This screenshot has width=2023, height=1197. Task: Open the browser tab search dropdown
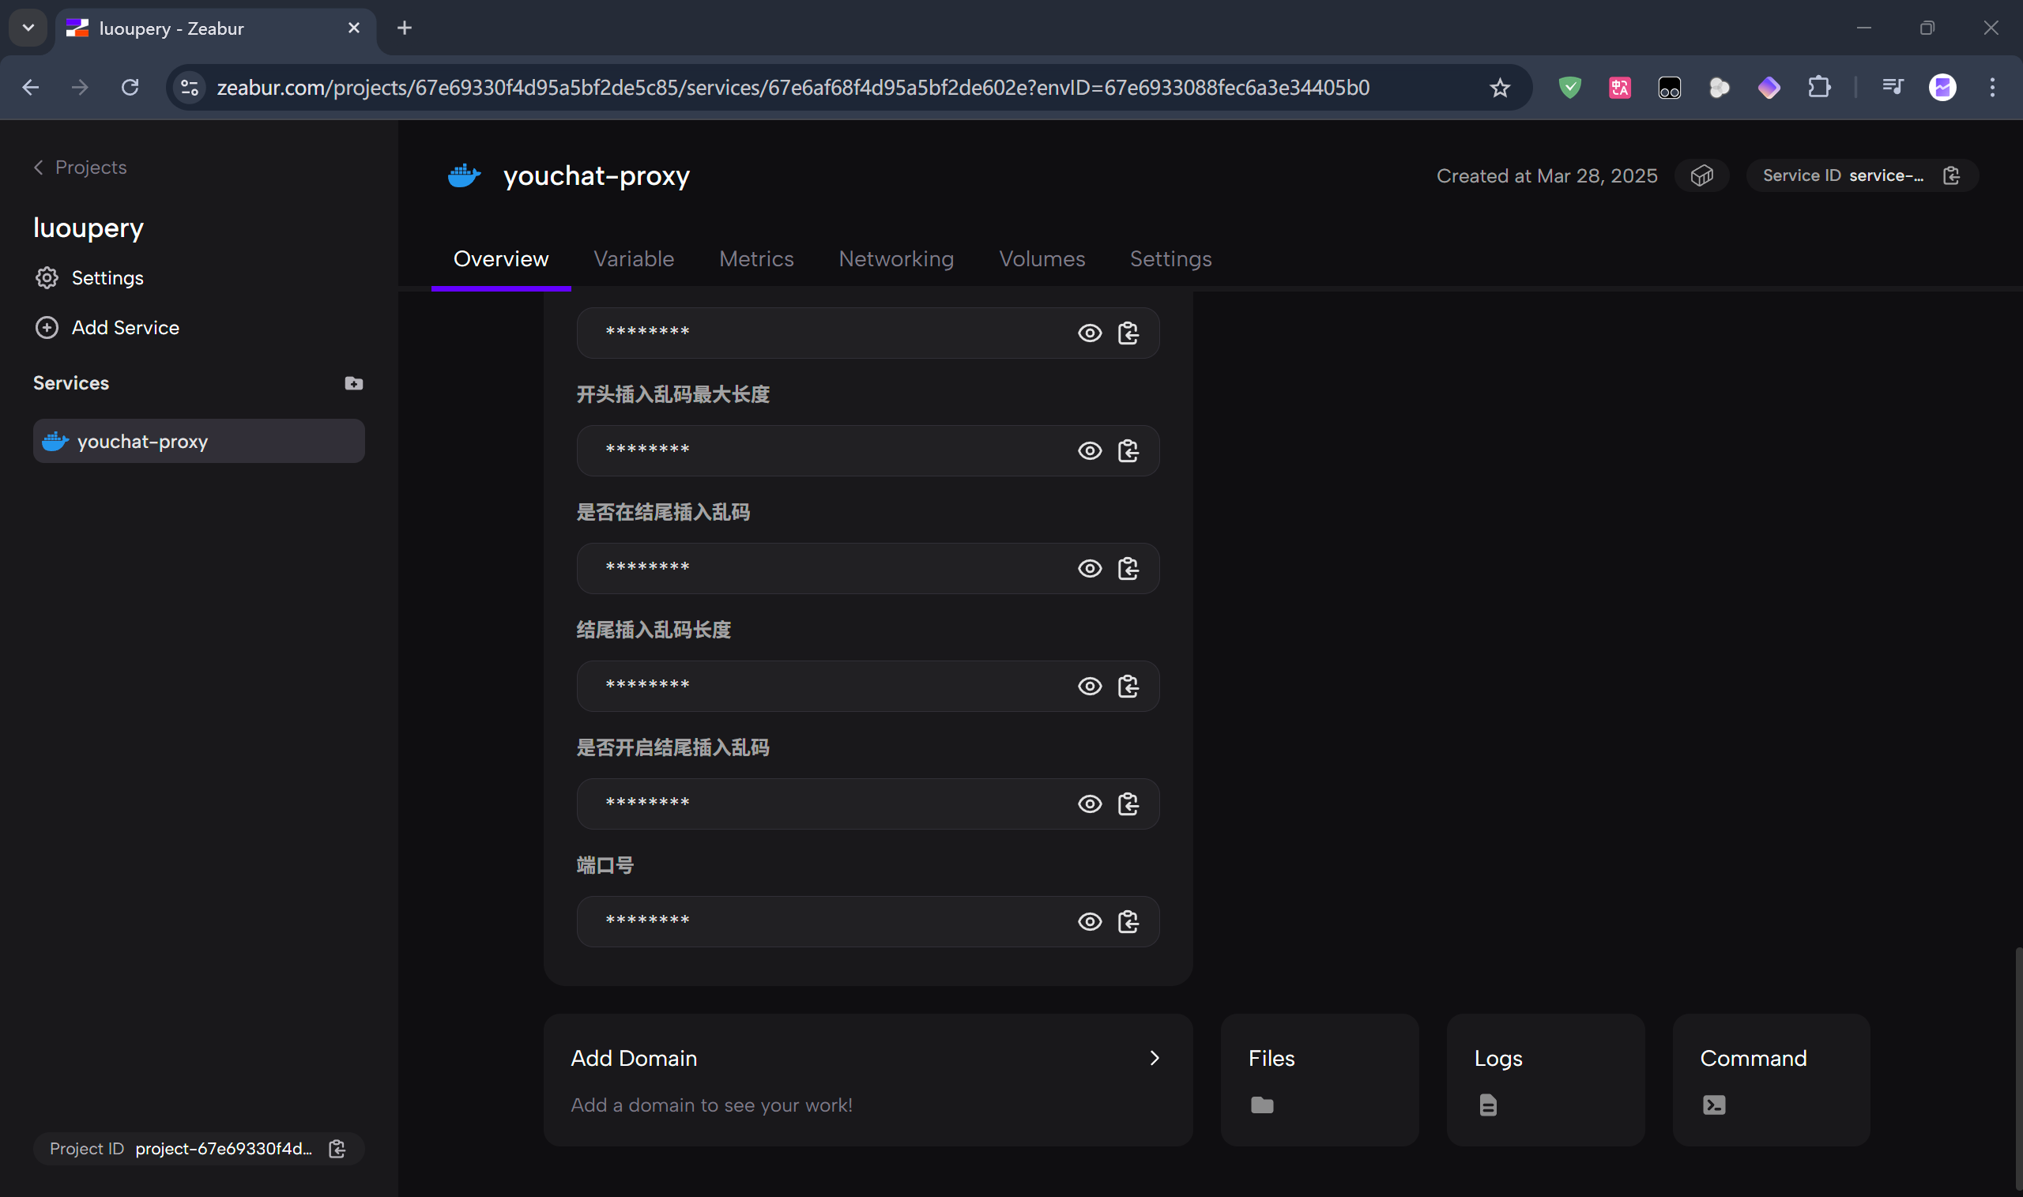coord(28,28)
